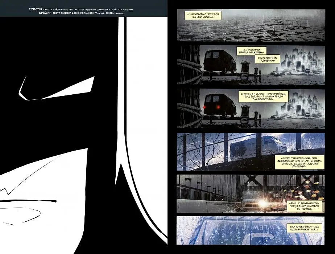Click "СКОТТ СНАЙДЕР & ДЖЕЙМС ТАЙНІОН IV автори"
335x254 pixels.
pyautogui.click(x=78, y=13)
